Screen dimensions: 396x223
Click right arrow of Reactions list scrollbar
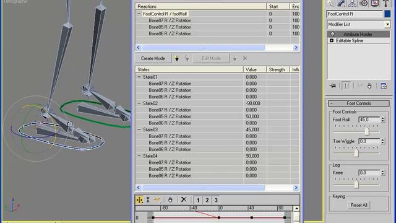tap(296, 48)
